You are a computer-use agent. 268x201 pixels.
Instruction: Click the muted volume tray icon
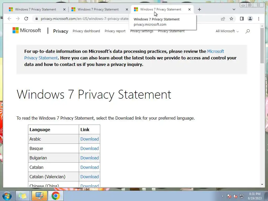[235, 196]
